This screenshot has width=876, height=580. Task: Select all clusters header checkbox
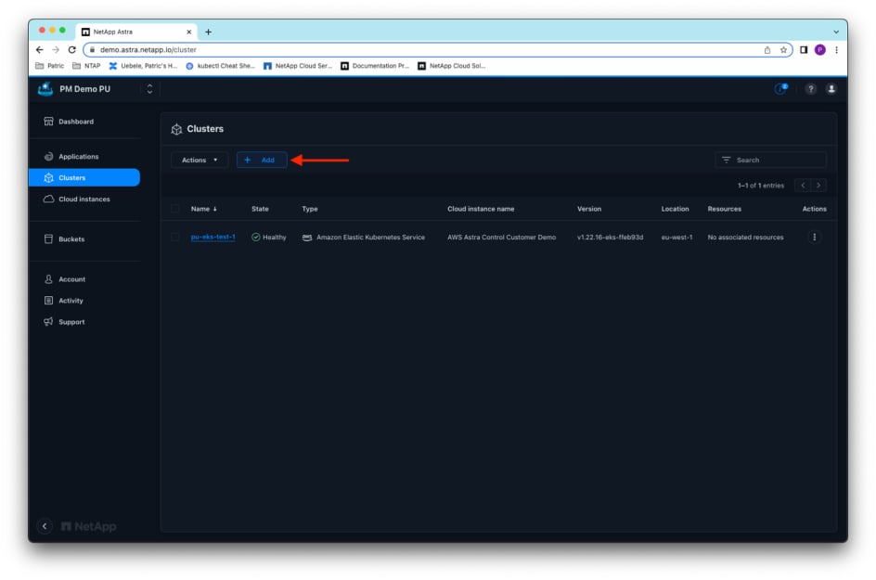[x=175, y=209]
